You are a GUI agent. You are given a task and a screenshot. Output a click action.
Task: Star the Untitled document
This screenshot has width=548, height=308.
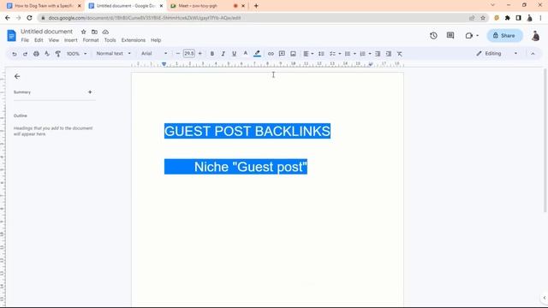coord(83,32)
